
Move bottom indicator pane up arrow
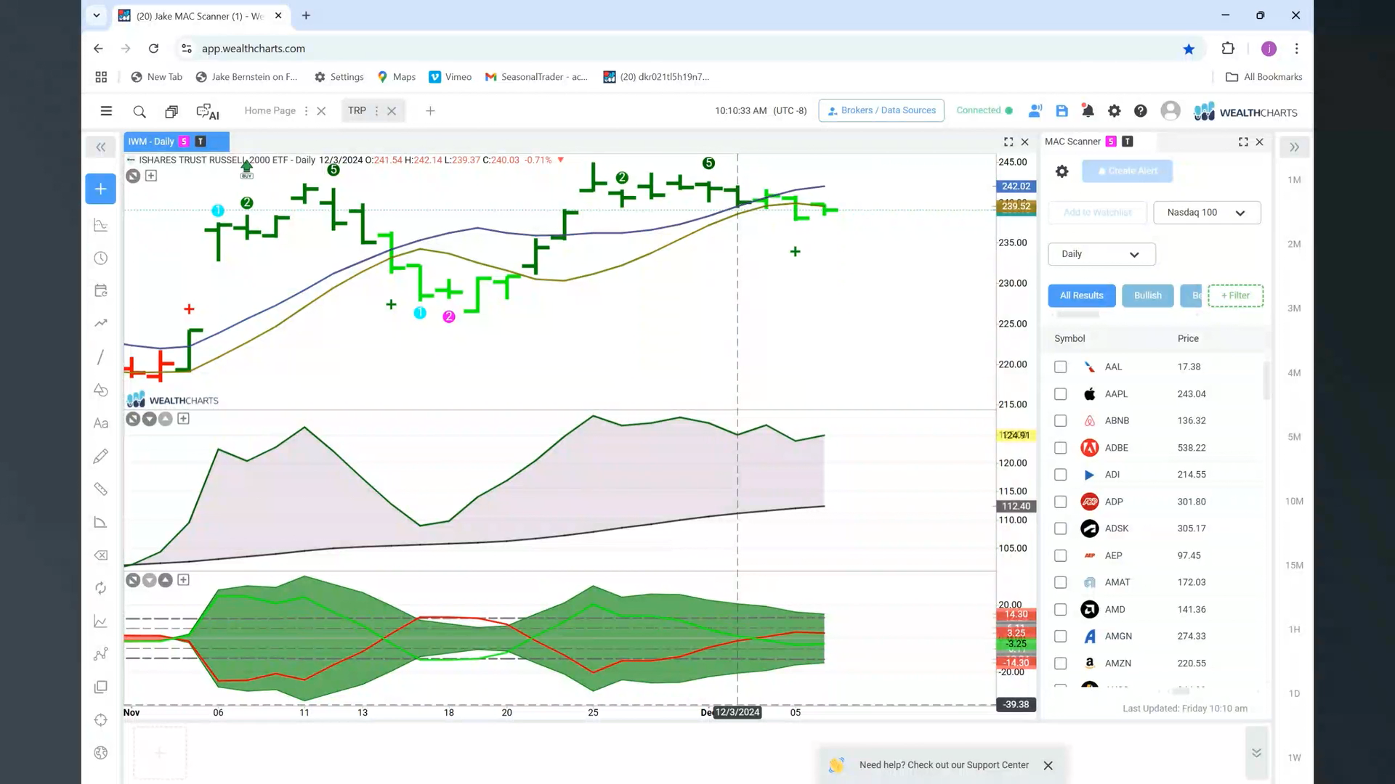tap(166, 580)
